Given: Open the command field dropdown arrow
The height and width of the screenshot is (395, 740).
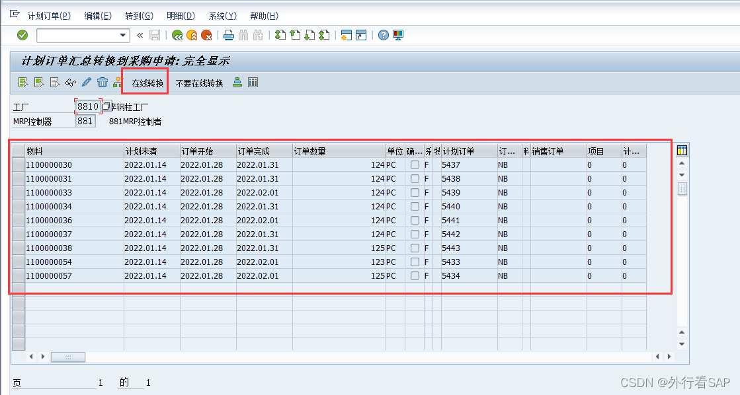Looking at the screenshot, I should pos(123,36).
